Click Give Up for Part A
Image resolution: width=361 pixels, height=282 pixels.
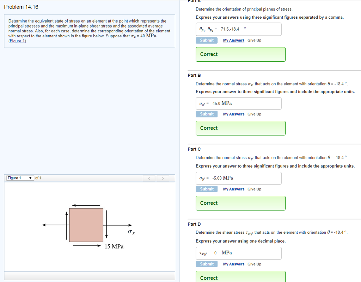coord(254,40)
